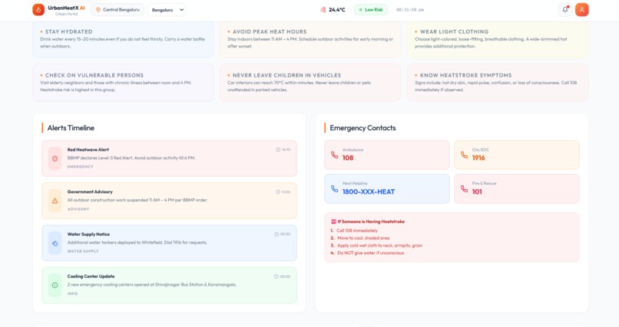Open the notifications bell icon

[x=565, y=10]
